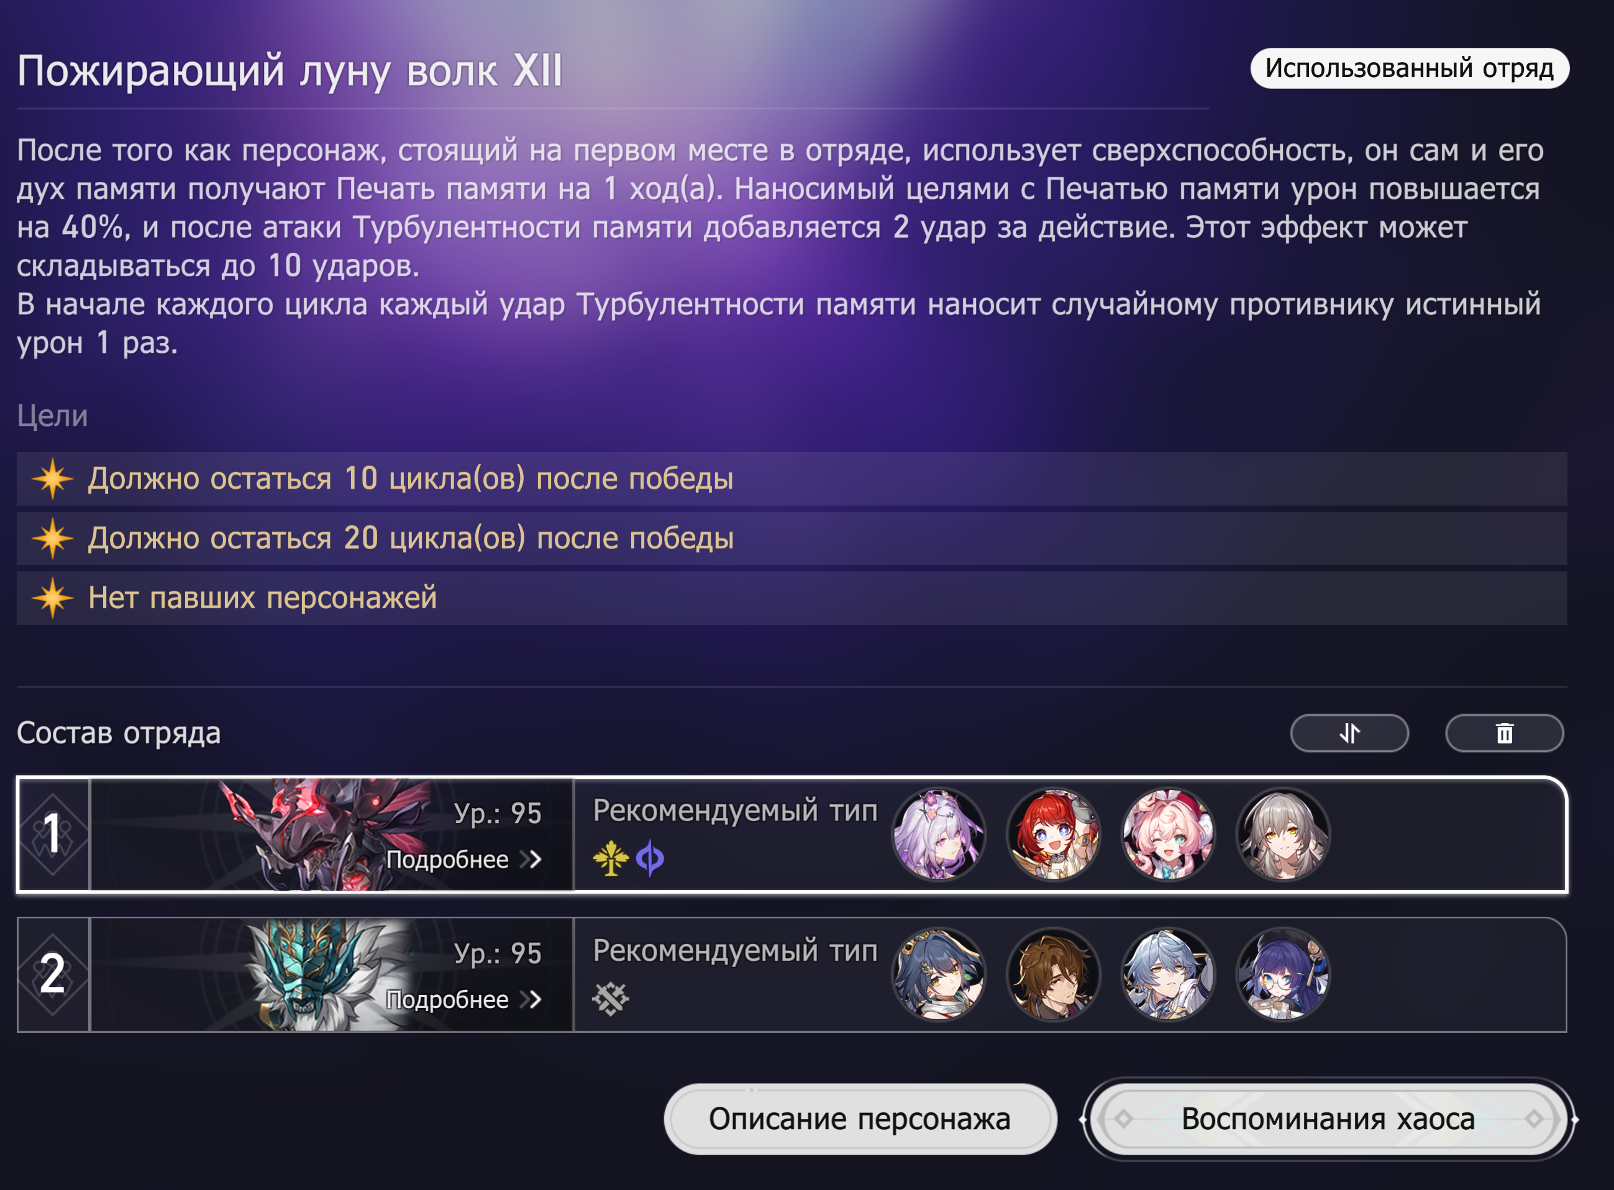Select the red-haired character portrait in team 1

coord(1054,834)
